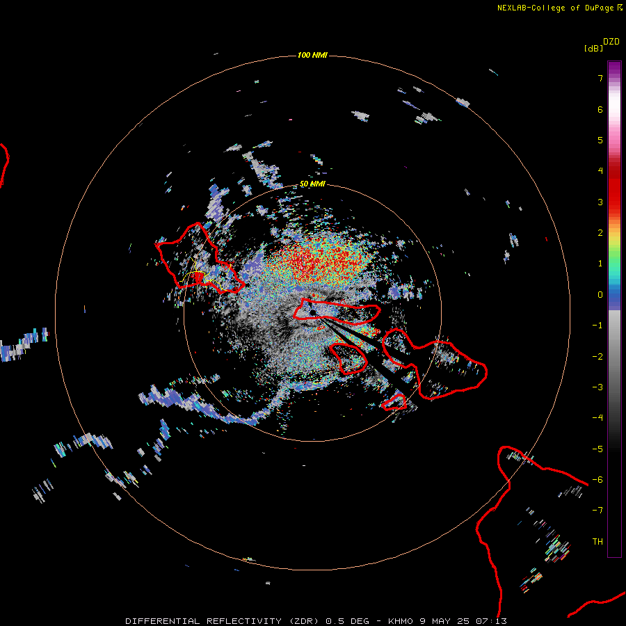
Task: Click the color bar at 7 dB level
Action: [x=614, y=78]
